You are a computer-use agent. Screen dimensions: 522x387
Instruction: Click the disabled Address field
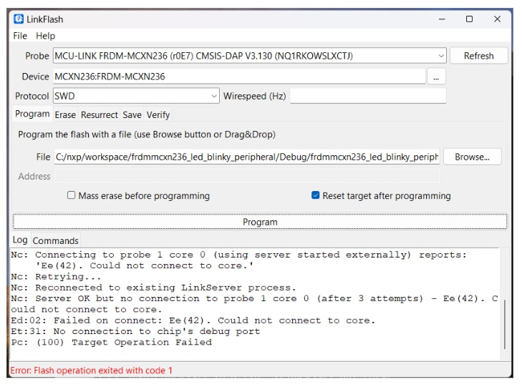tap(247, 176)
